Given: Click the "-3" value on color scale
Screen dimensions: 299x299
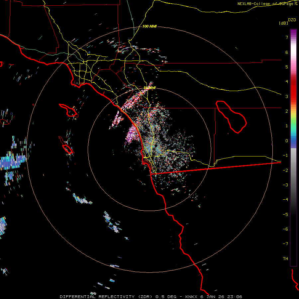Looking at the screenshot, I should pos(285,185).
